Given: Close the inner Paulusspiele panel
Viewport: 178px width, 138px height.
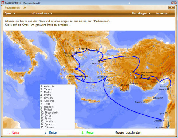Looking at the screenshot, I should [x=171, y=8].
